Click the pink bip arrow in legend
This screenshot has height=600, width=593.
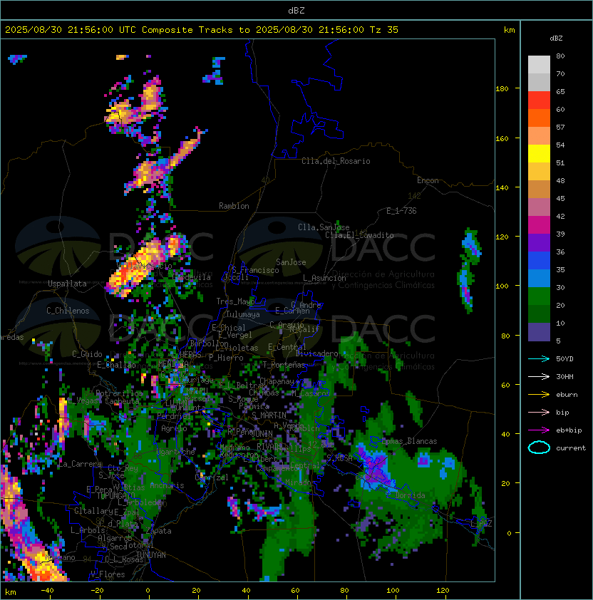point(539,412)
